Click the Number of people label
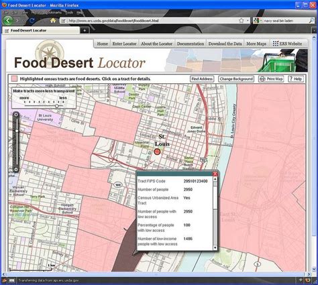 tap(153, 190)
